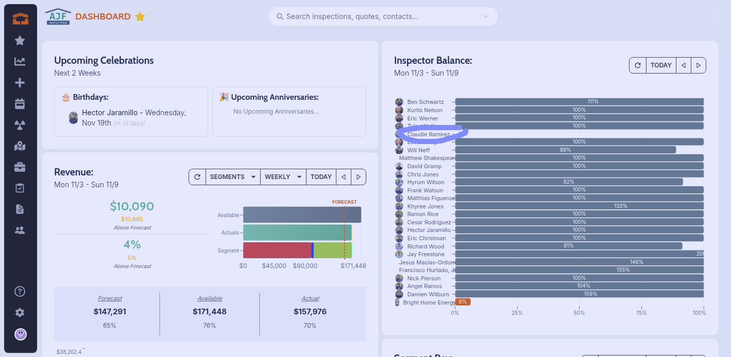Click TODAY button in Inspector Balance
731x357 pixels.
[661, 65]
